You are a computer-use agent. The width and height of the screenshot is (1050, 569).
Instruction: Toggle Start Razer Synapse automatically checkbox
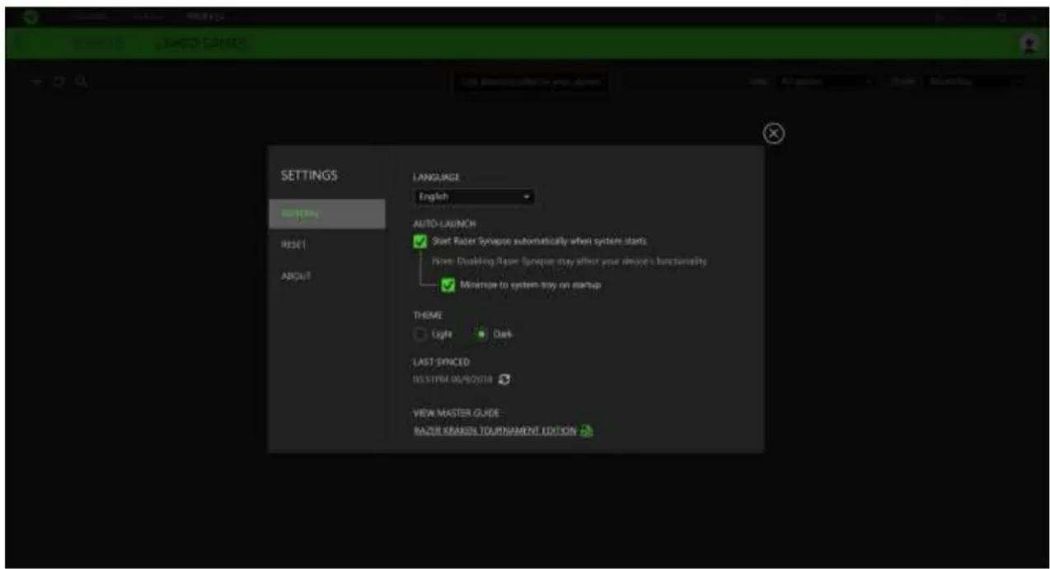point(420,242)
